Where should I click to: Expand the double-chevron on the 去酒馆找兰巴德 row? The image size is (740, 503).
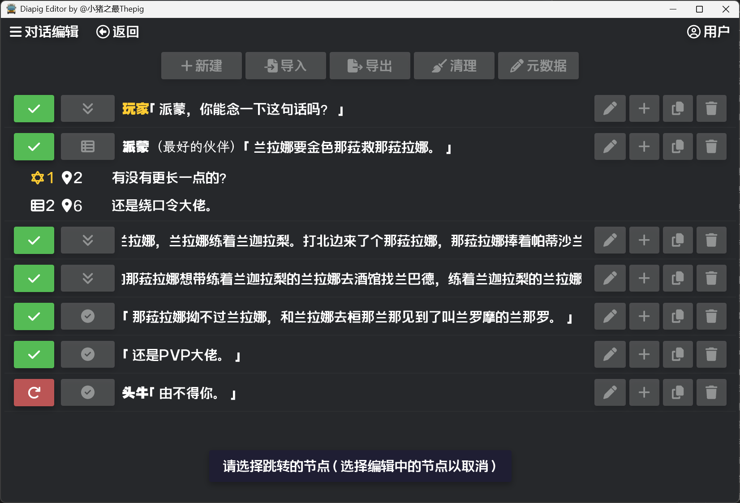click(x=88, y=279)
